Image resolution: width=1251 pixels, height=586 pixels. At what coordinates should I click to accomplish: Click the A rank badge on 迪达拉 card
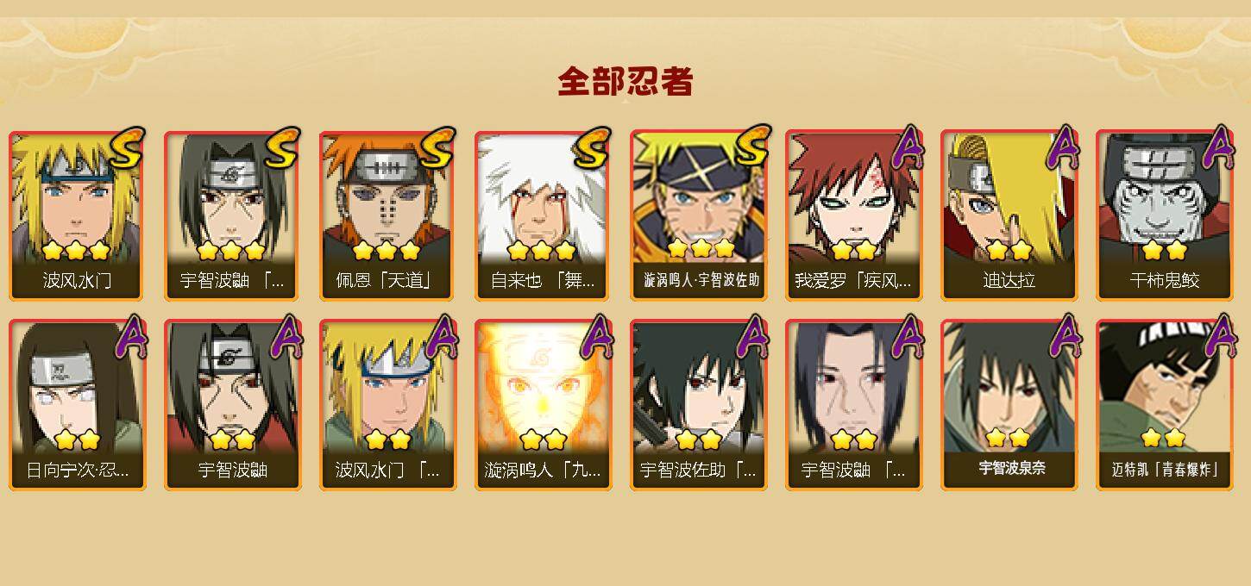[x=1063, y=147]
